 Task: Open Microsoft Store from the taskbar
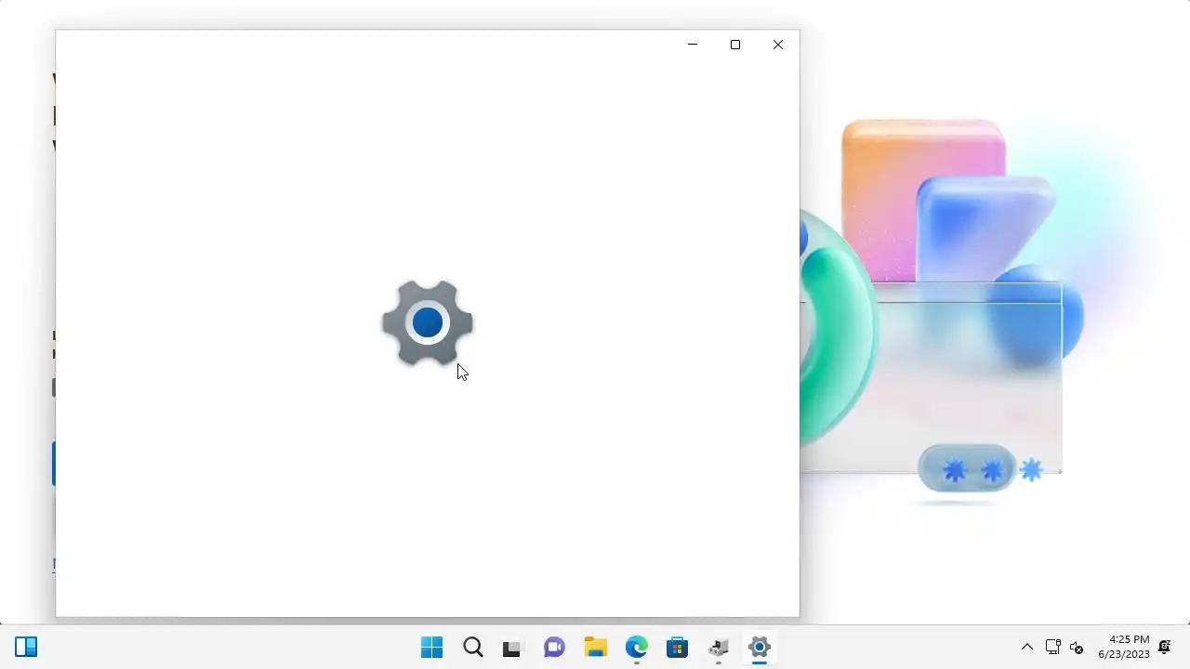click(677, 647)
